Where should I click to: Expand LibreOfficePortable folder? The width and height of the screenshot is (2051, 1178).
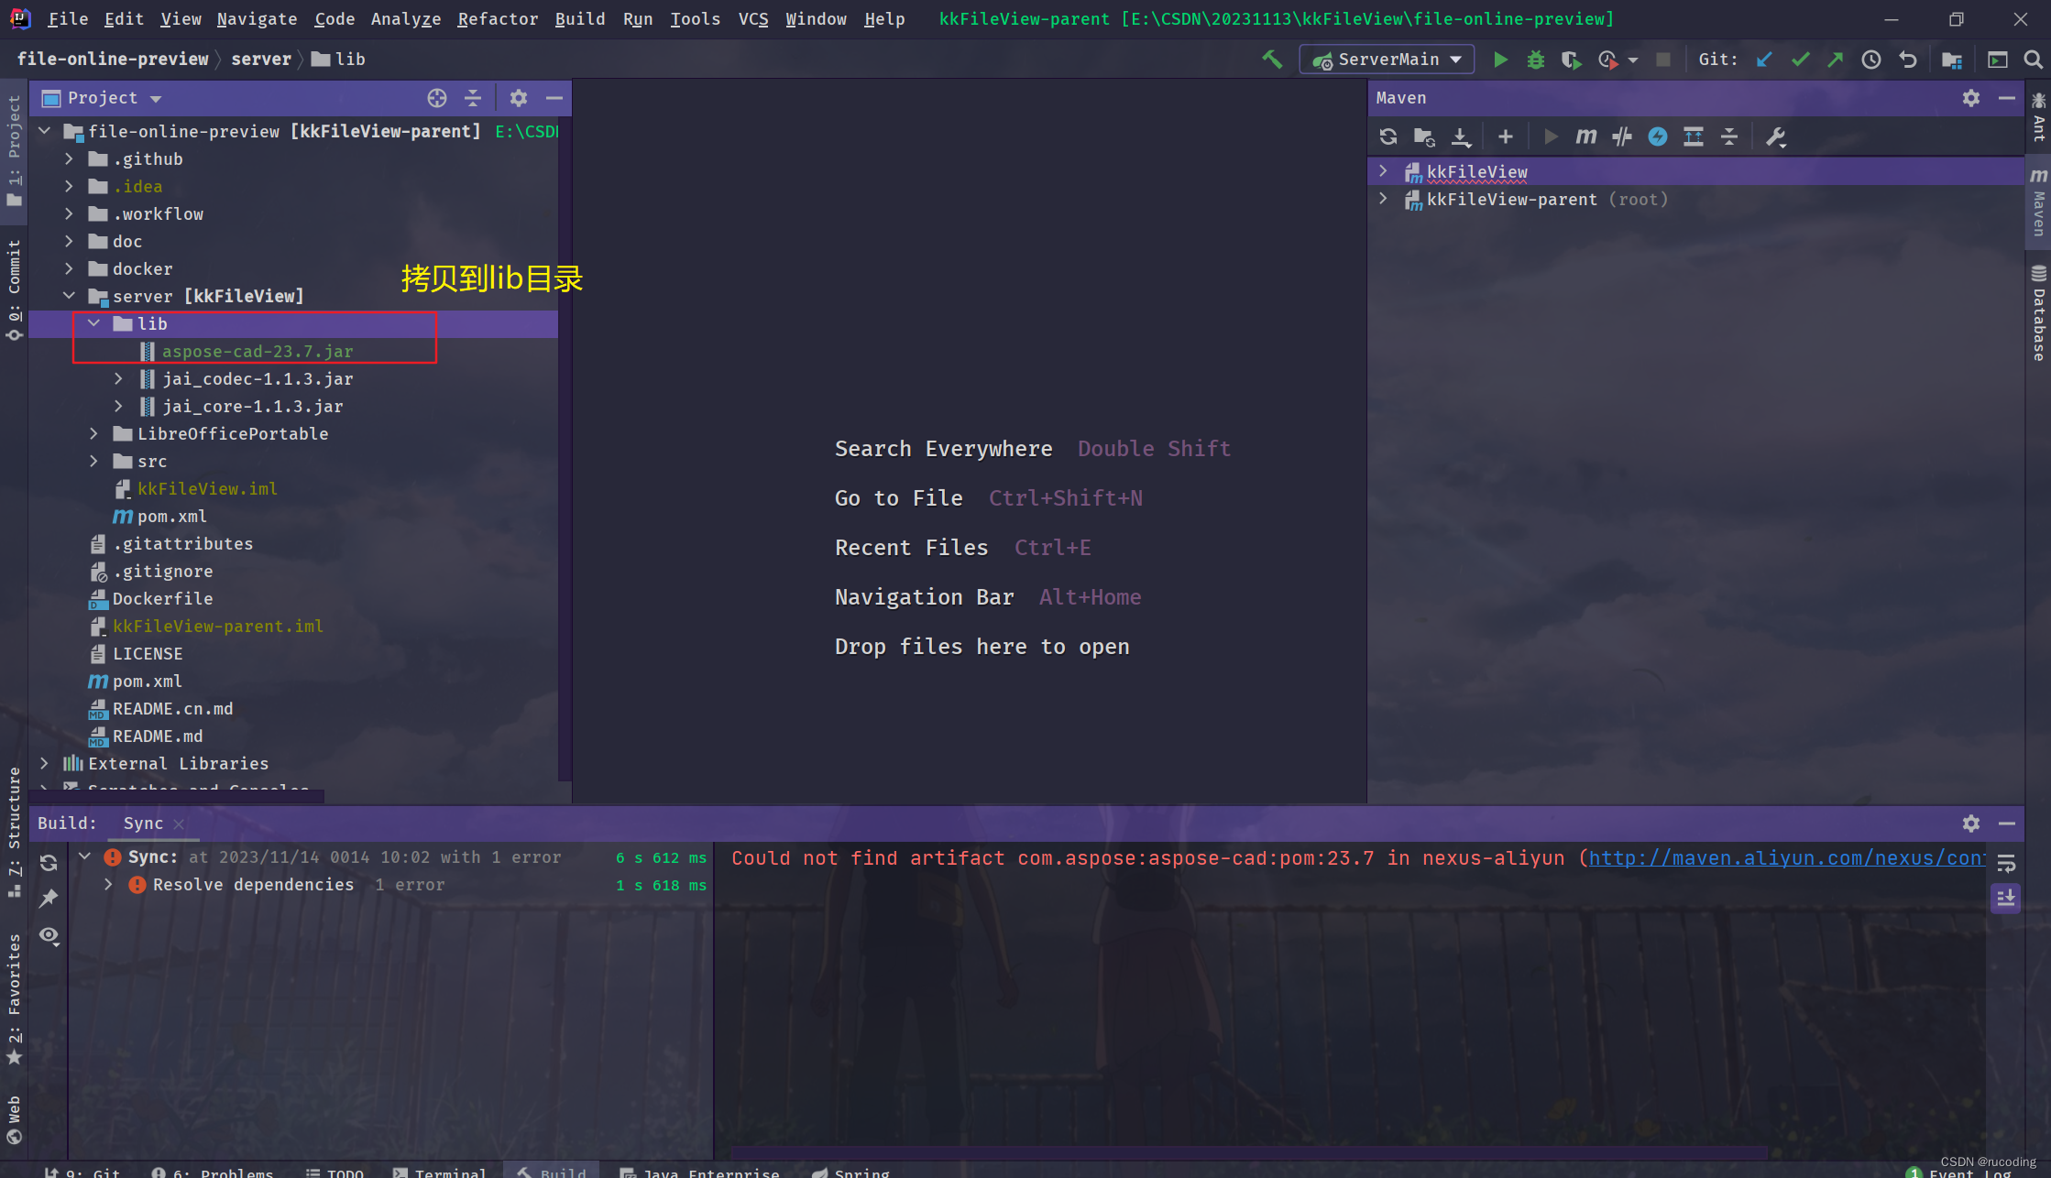click(x=93, y=433)
